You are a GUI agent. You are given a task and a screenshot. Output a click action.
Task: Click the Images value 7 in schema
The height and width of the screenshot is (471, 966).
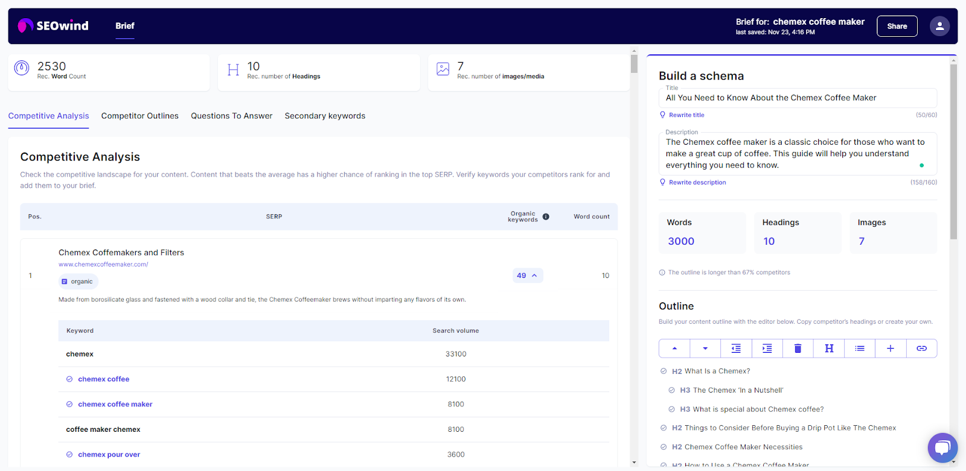pos(862,241)
